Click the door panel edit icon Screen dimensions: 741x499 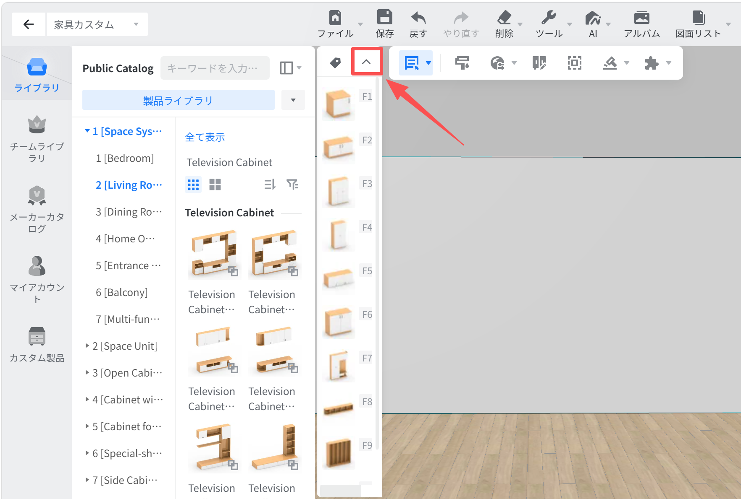[x=539, y=63]
